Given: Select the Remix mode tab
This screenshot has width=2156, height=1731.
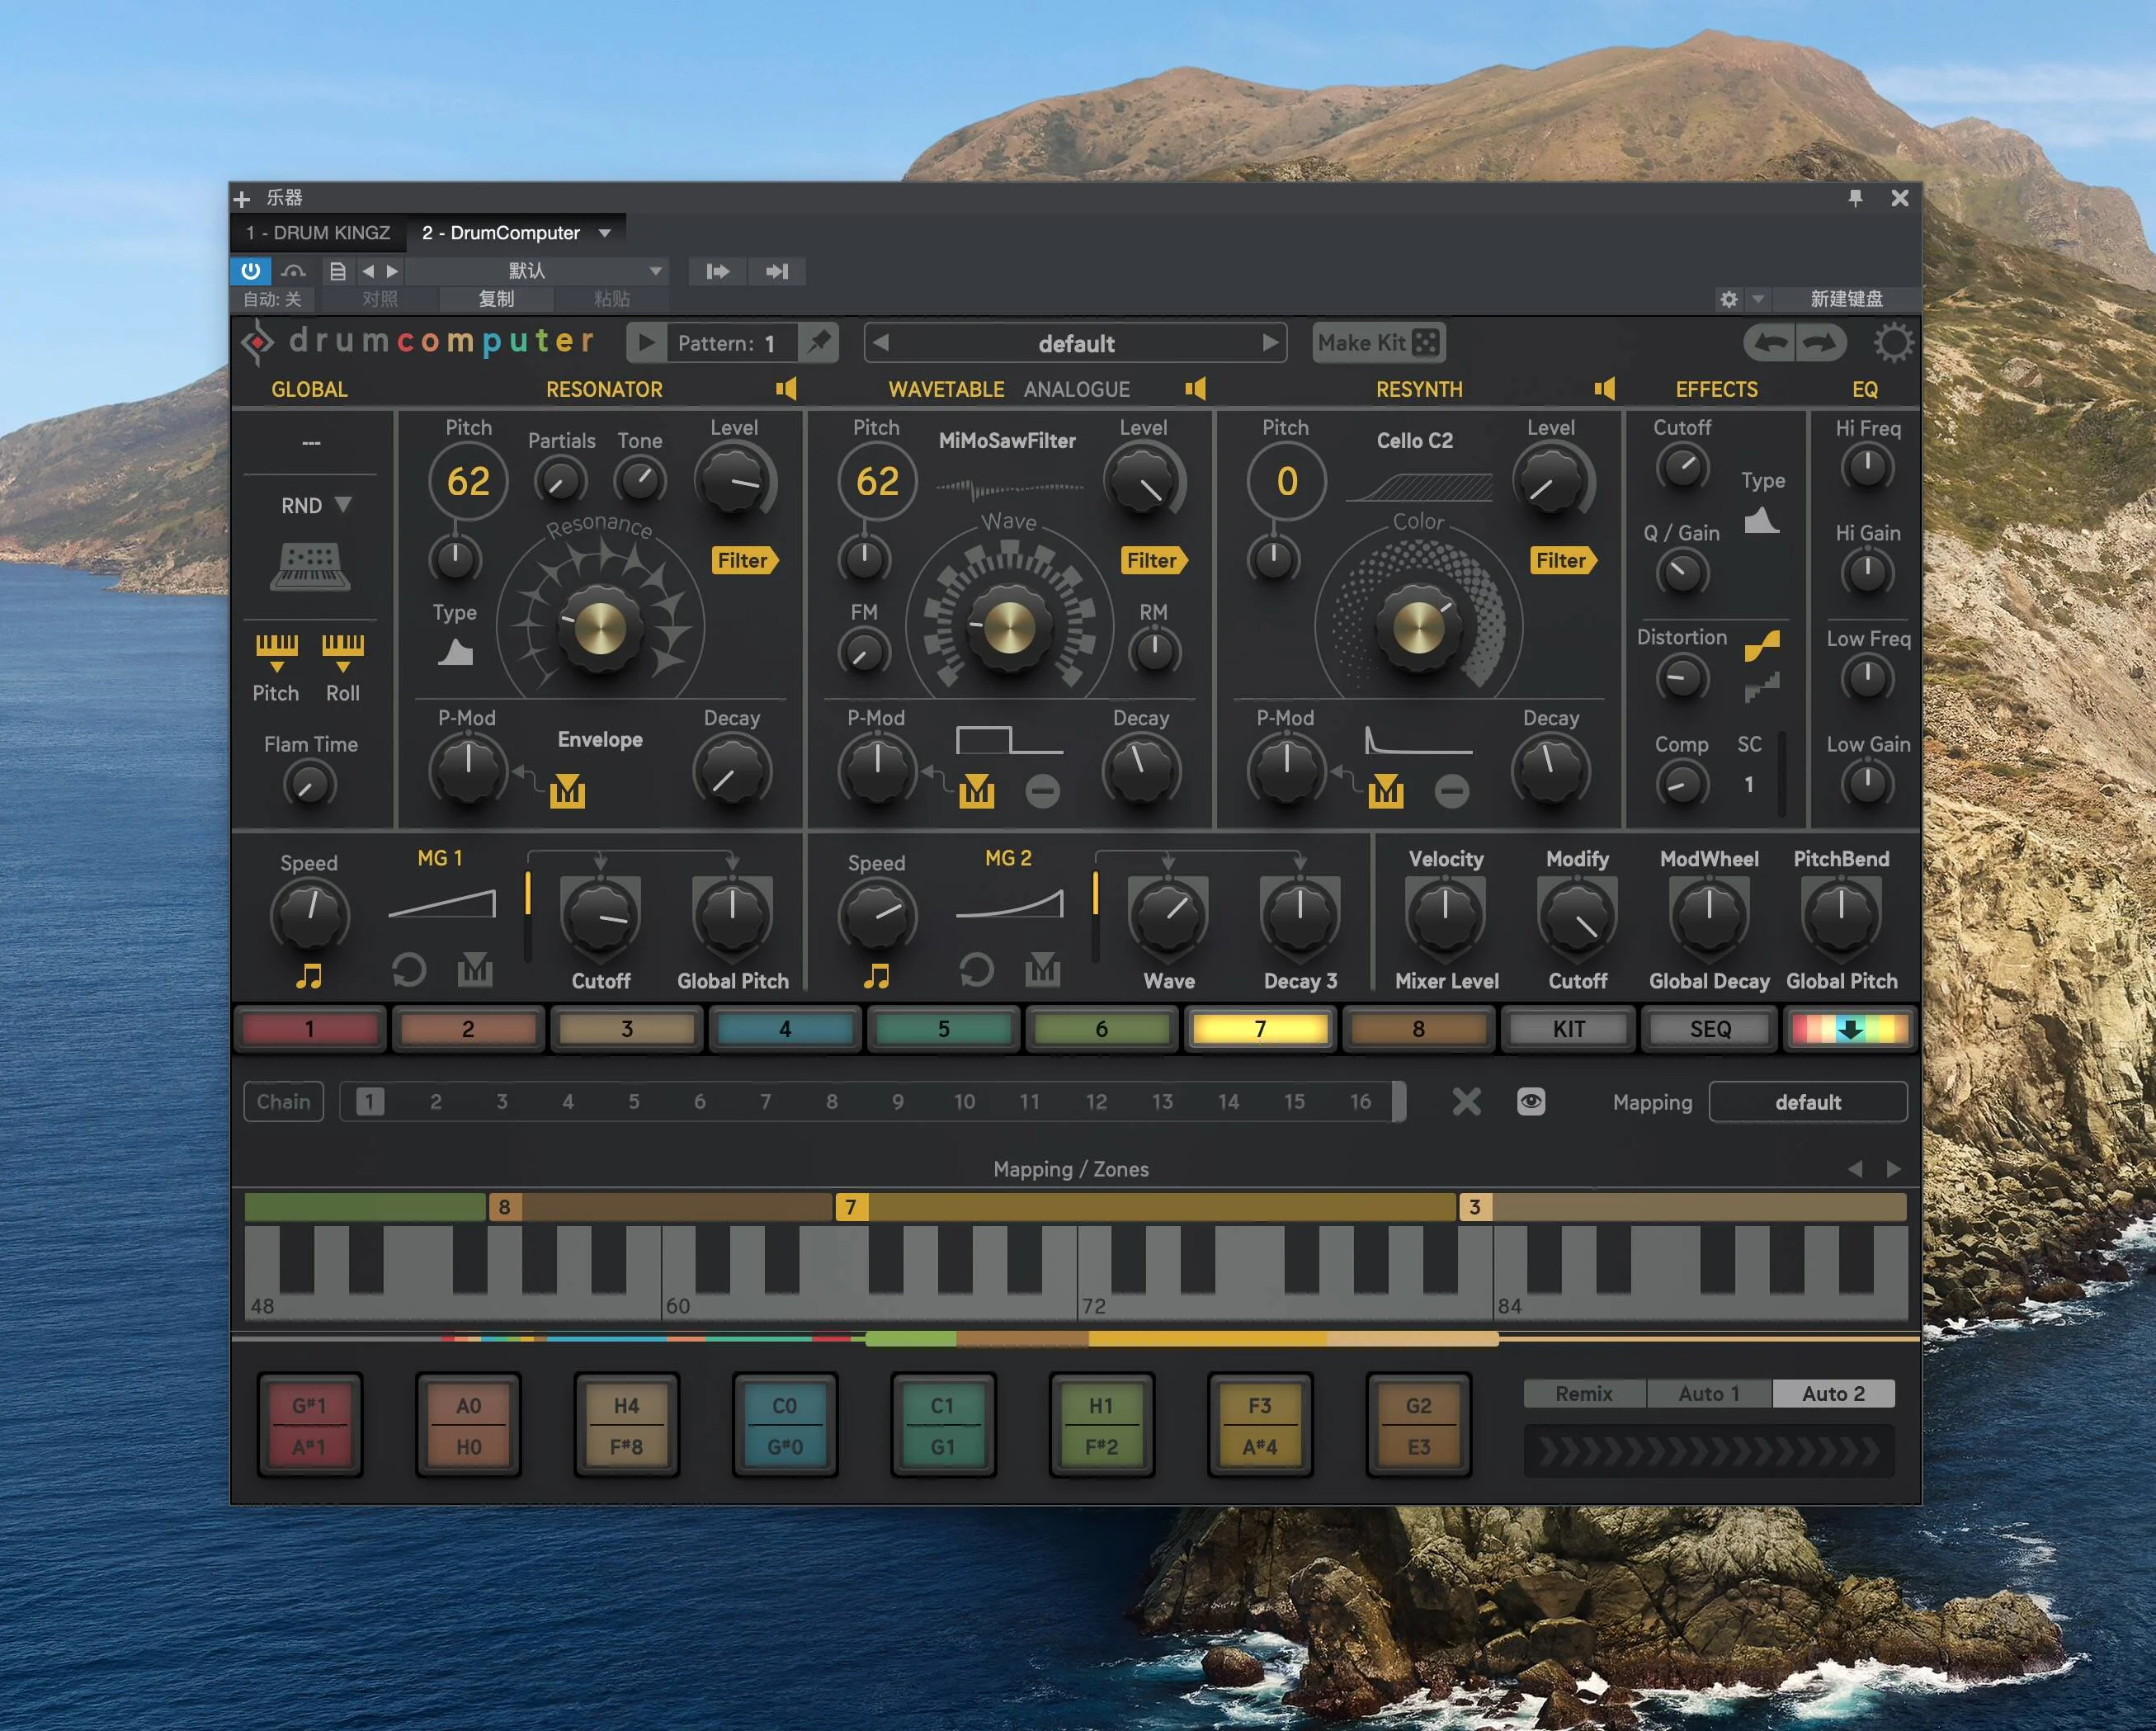Looking at the screenshot, I should [1584, 1393].
